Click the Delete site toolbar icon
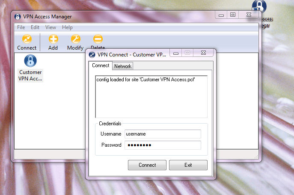 tap(98, 41)
